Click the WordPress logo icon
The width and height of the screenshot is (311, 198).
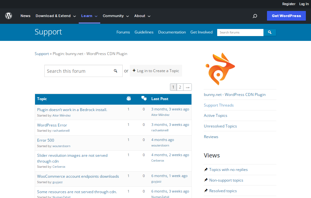[9, 16]
